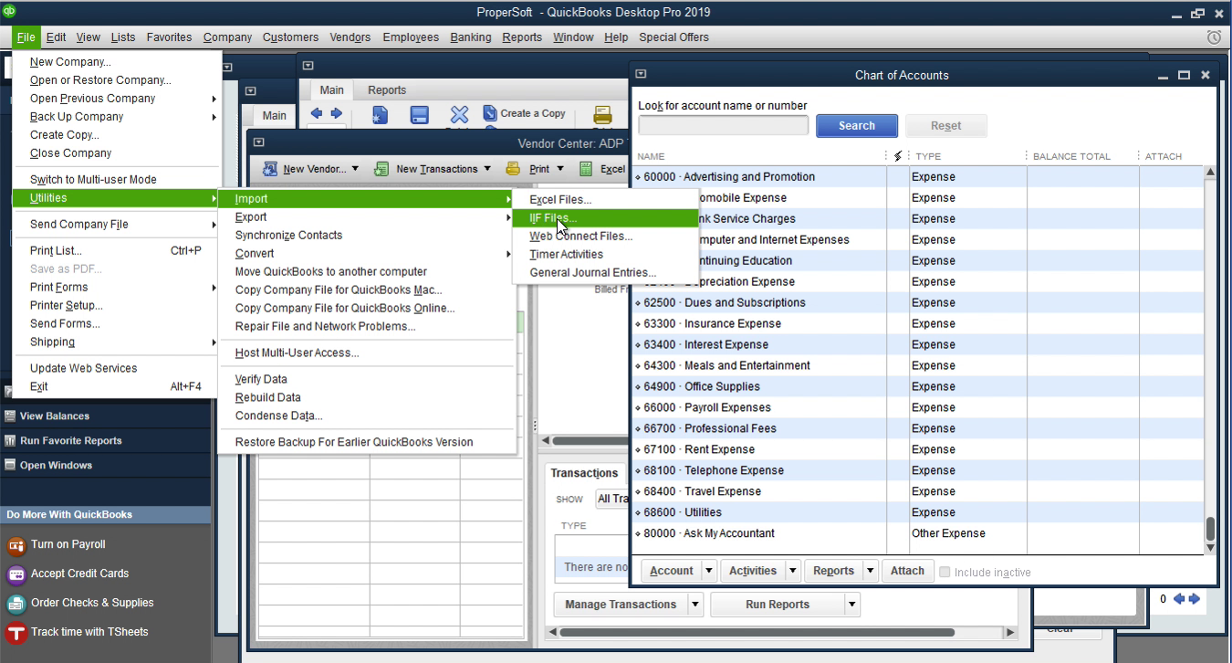The height and width of the screenshot is (663, 1232).
Task: Click the Reset button
Action: pos(946,125)
